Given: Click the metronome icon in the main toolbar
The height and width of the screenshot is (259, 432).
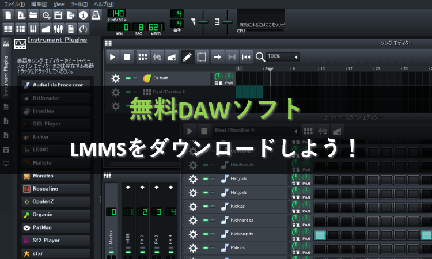Looking at the screenshot, I should pos(97,14).
